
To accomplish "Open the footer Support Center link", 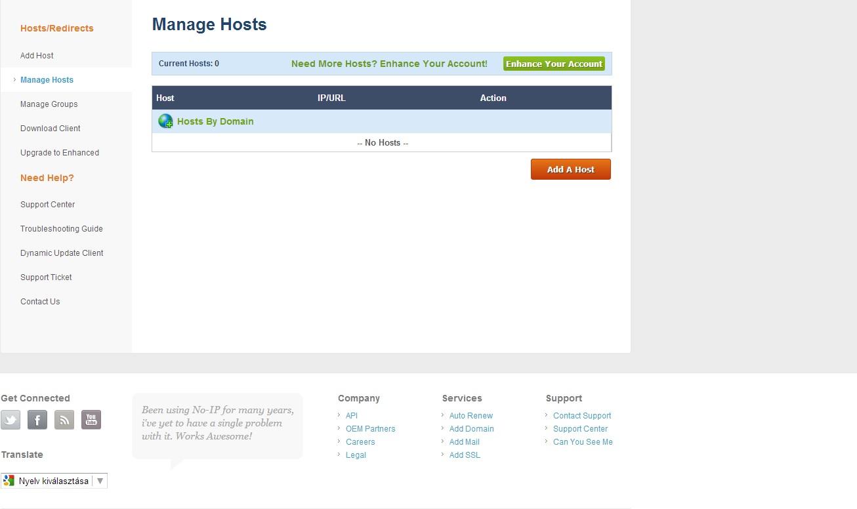I will coord(581,429).
